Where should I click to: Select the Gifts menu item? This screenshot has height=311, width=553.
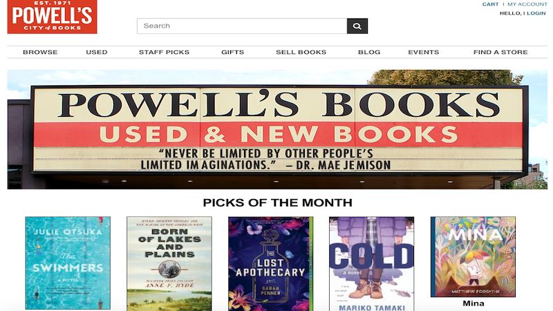[232, 53]
